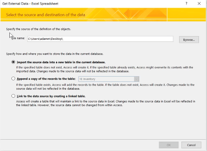Screen dimensions: 207x151
Task: Select Import into a new table radio button
Action: pyautogui.click(x=13, y=62)
